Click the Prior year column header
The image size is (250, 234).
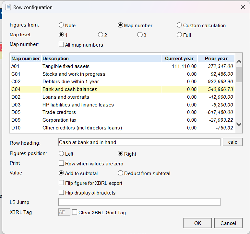coord(216,59)
